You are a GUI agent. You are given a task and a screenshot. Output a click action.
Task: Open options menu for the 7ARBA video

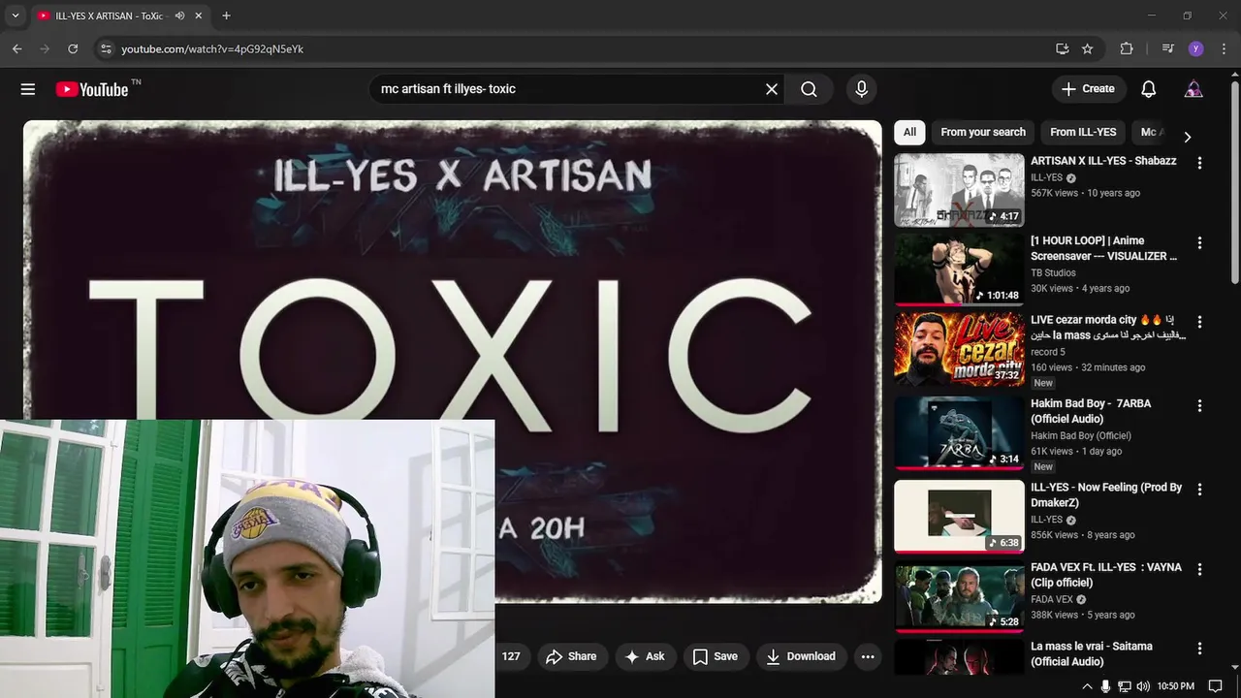tap(1199, 405)
